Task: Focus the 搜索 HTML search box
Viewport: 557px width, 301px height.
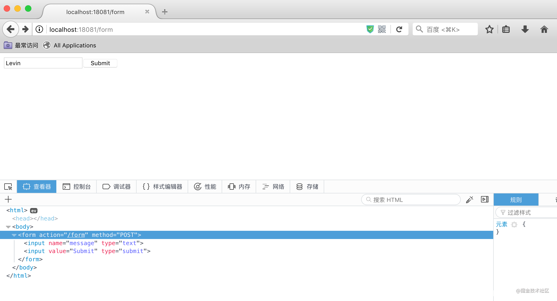Action: (x=411, y=200)
